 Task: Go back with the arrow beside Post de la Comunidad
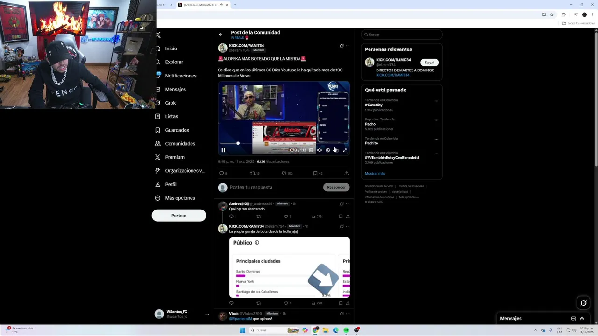click(221, 35)
